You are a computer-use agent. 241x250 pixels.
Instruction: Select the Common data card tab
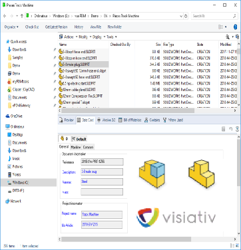tap(88, 147)
